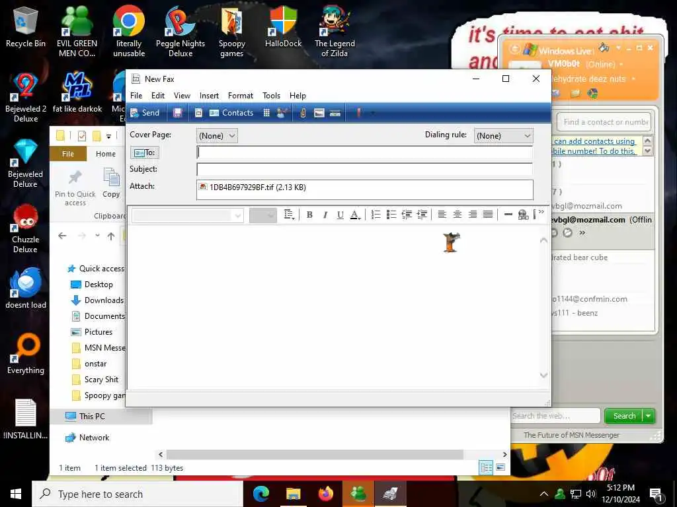
Task: Click the Search button in Messenger
Action: tap(624, 416)
